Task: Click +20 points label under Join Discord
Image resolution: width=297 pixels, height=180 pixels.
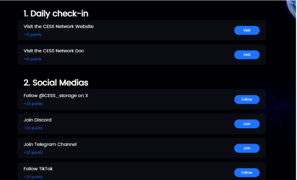Action: [x=33, y=128]
